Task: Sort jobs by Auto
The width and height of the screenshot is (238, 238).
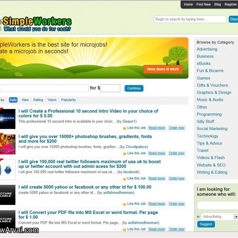Action: click(13, 100)
